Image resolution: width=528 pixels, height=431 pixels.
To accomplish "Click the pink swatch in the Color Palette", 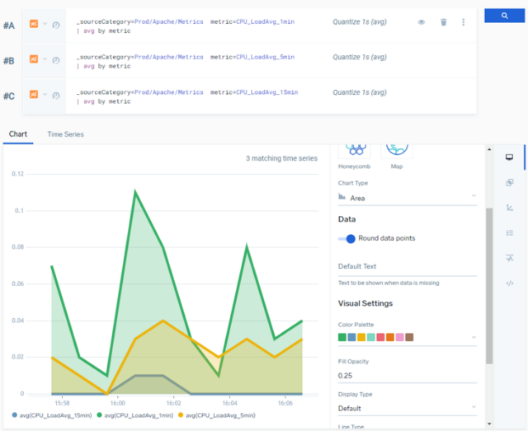I will (399, 337).
